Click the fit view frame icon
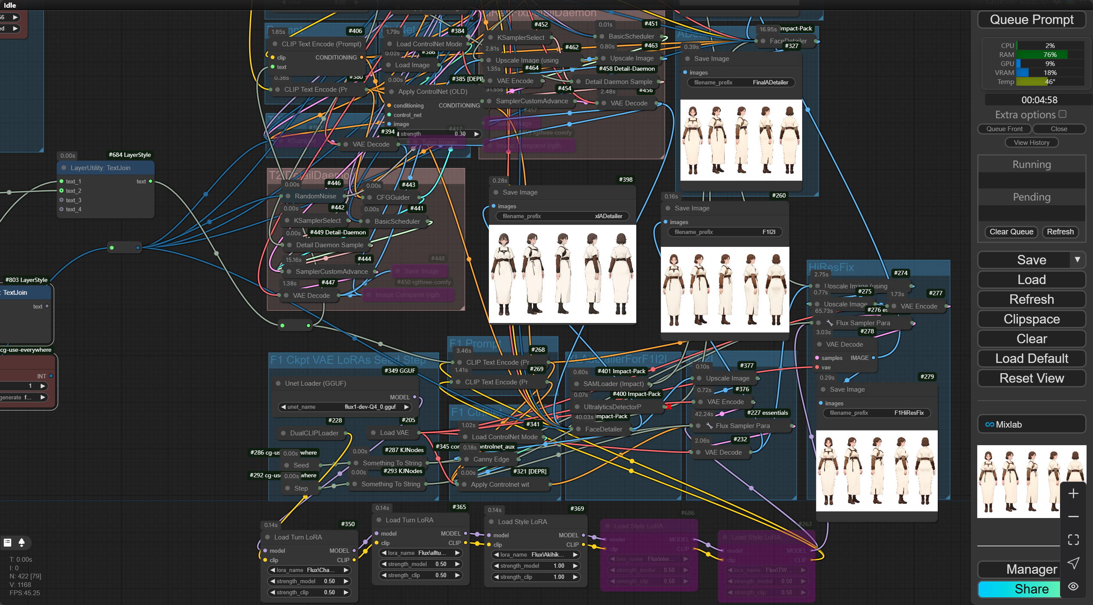This screenshot has height=605, width=1093. pos(1073,539)
